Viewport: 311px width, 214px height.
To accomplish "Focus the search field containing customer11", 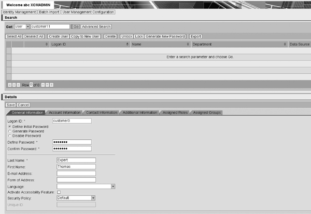I will click(x=50, y=26).
